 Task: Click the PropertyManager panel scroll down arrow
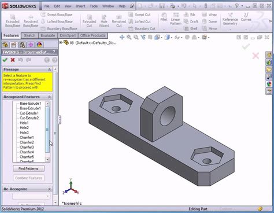click(55, 203)
